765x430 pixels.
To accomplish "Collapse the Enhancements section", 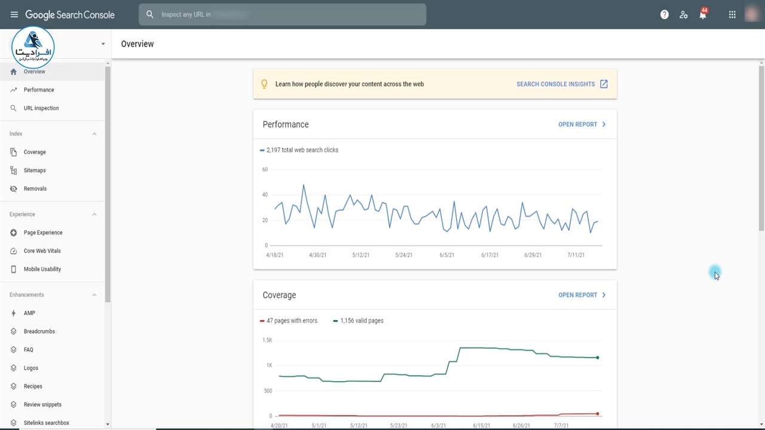I will click(94, 295).
